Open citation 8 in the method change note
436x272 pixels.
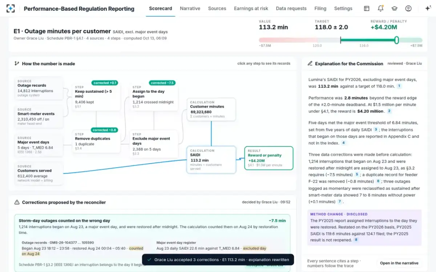click(356, 240)
